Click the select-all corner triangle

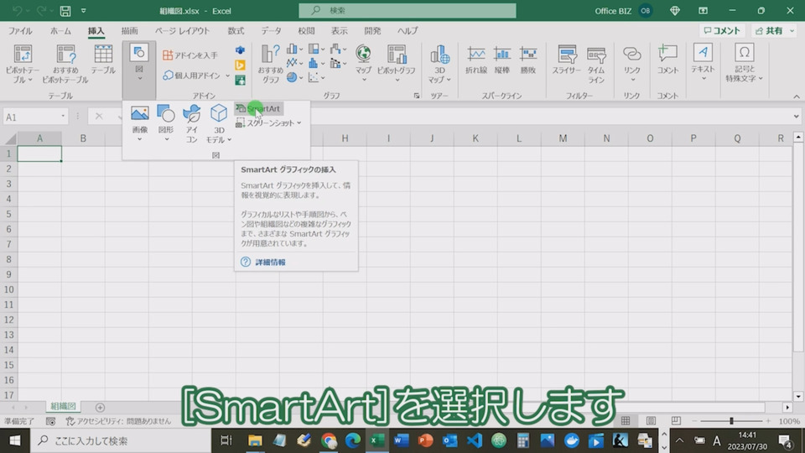[10, 138]
